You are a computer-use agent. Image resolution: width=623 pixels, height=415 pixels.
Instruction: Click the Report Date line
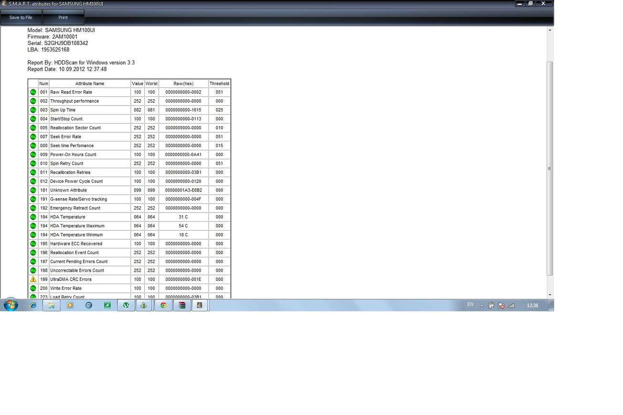tap(67, 69)
